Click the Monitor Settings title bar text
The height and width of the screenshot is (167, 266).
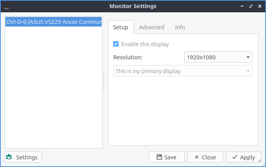[x=133, y=6]
